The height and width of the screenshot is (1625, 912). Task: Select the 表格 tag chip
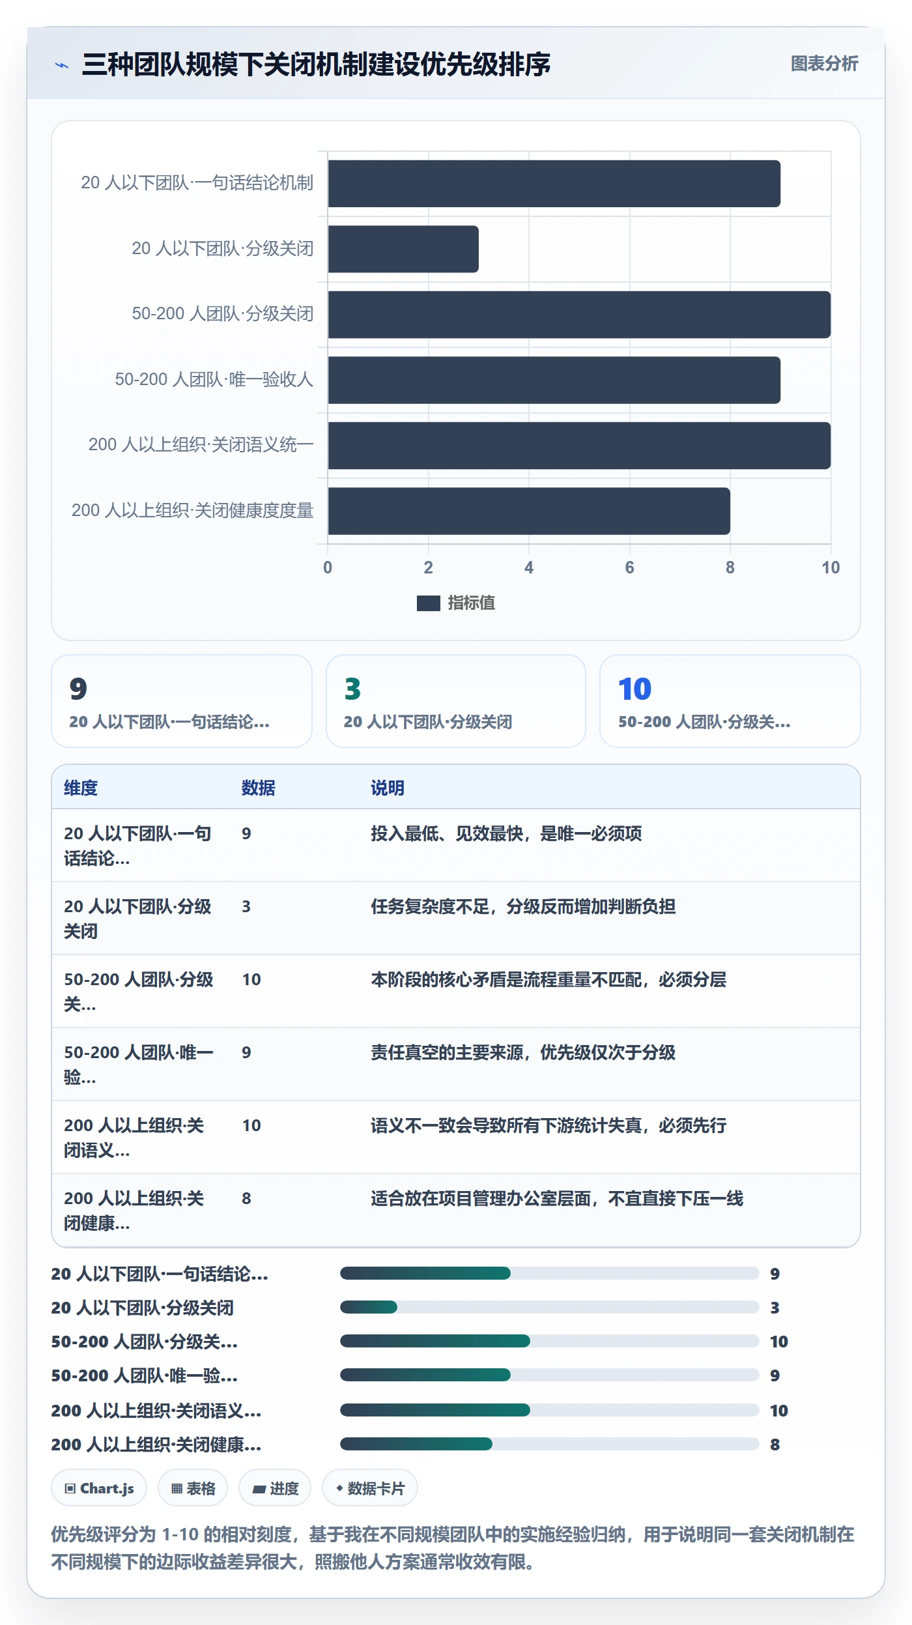tap(193, 1488)
